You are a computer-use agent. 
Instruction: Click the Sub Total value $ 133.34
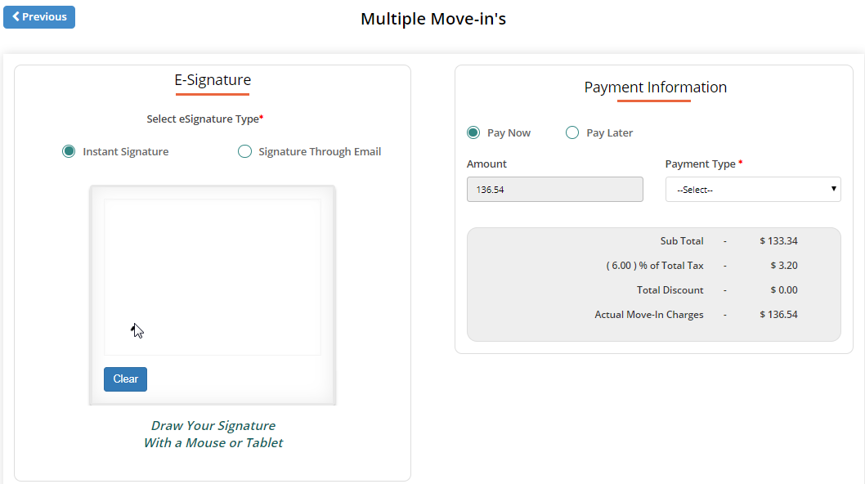pyautogui.click(x=778, y=240)
